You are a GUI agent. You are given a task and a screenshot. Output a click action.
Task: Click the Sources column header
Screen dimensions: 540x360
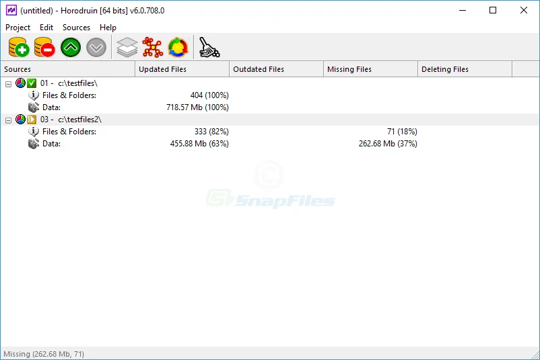click(68, 69)
